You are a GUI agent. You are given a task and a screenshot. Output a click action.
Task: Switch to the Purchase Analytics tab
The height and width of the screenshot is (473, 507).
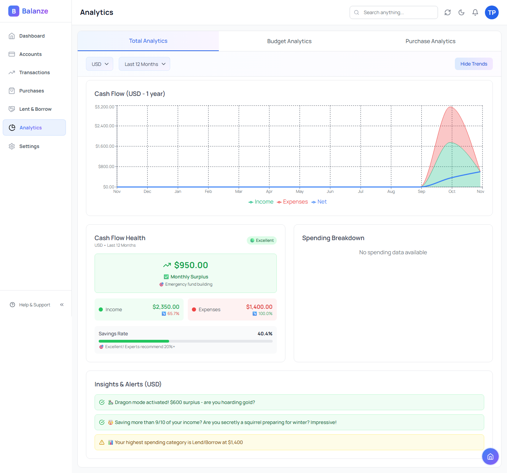pyautogui.click(x=430, y=41)
